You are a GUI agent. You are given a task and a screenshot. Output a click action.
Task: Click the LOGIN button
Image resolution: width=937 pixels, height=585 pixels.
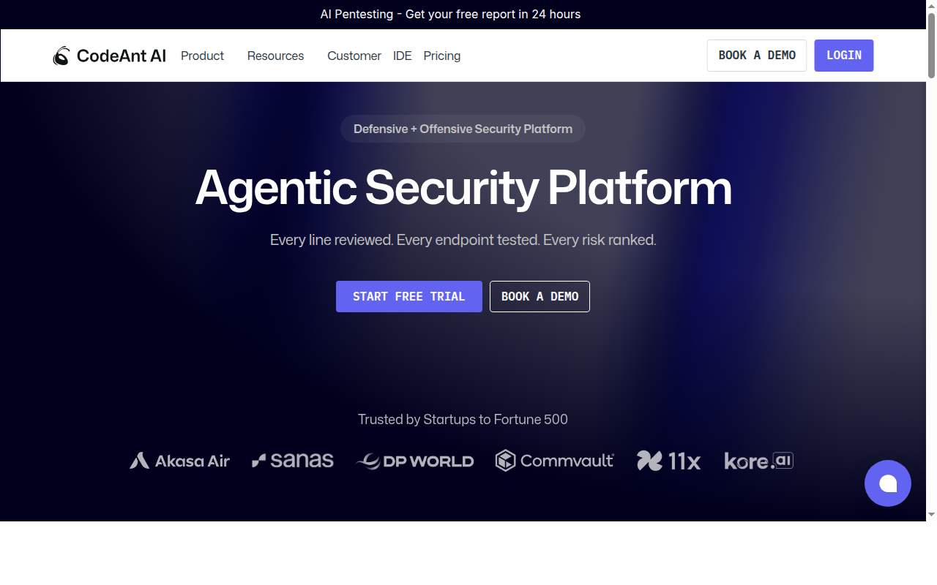843,55
